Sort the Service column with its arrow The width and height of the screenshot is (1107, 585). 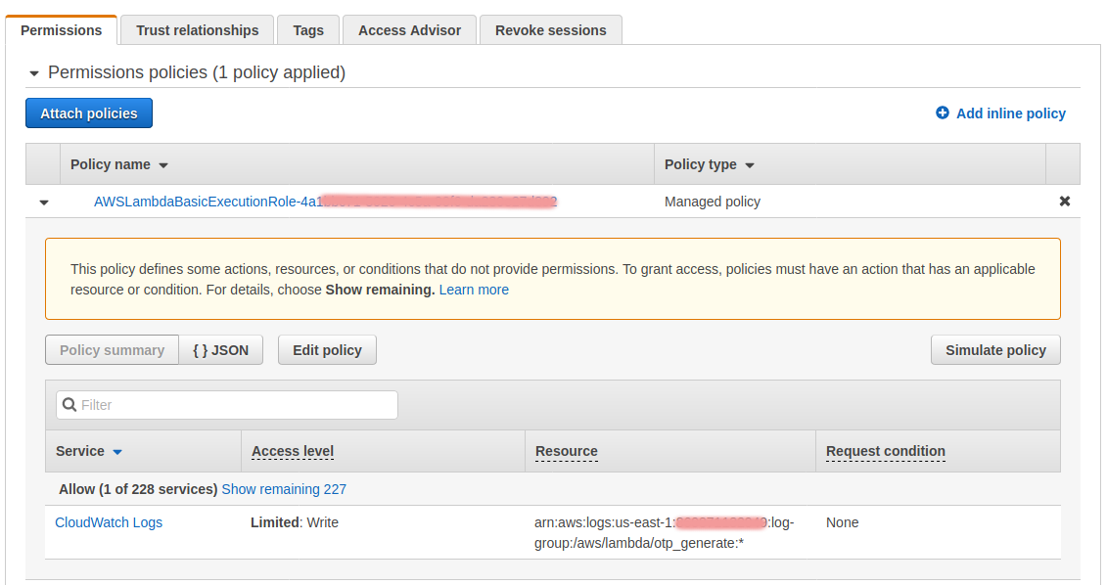(117, 452)
